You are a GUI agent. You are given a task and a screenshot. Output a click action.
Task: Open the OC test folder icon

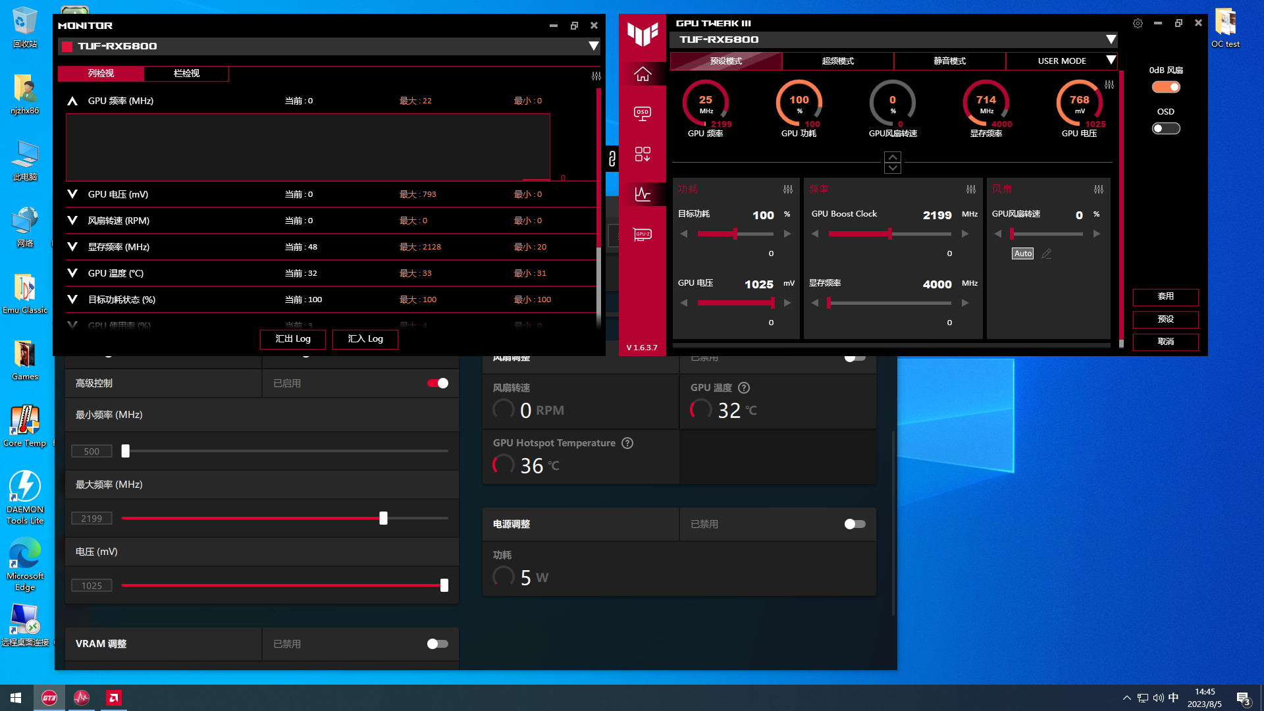(1225, 28)
